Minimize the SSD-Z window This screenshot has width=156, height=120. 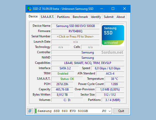tap(102, 9)
